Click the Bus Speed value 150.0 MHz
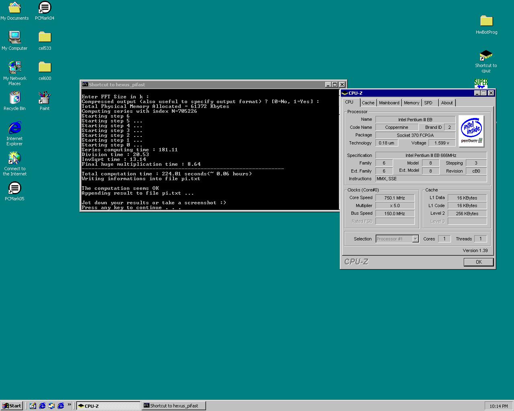Screen dimensions: 514x411 click(395, 214)
